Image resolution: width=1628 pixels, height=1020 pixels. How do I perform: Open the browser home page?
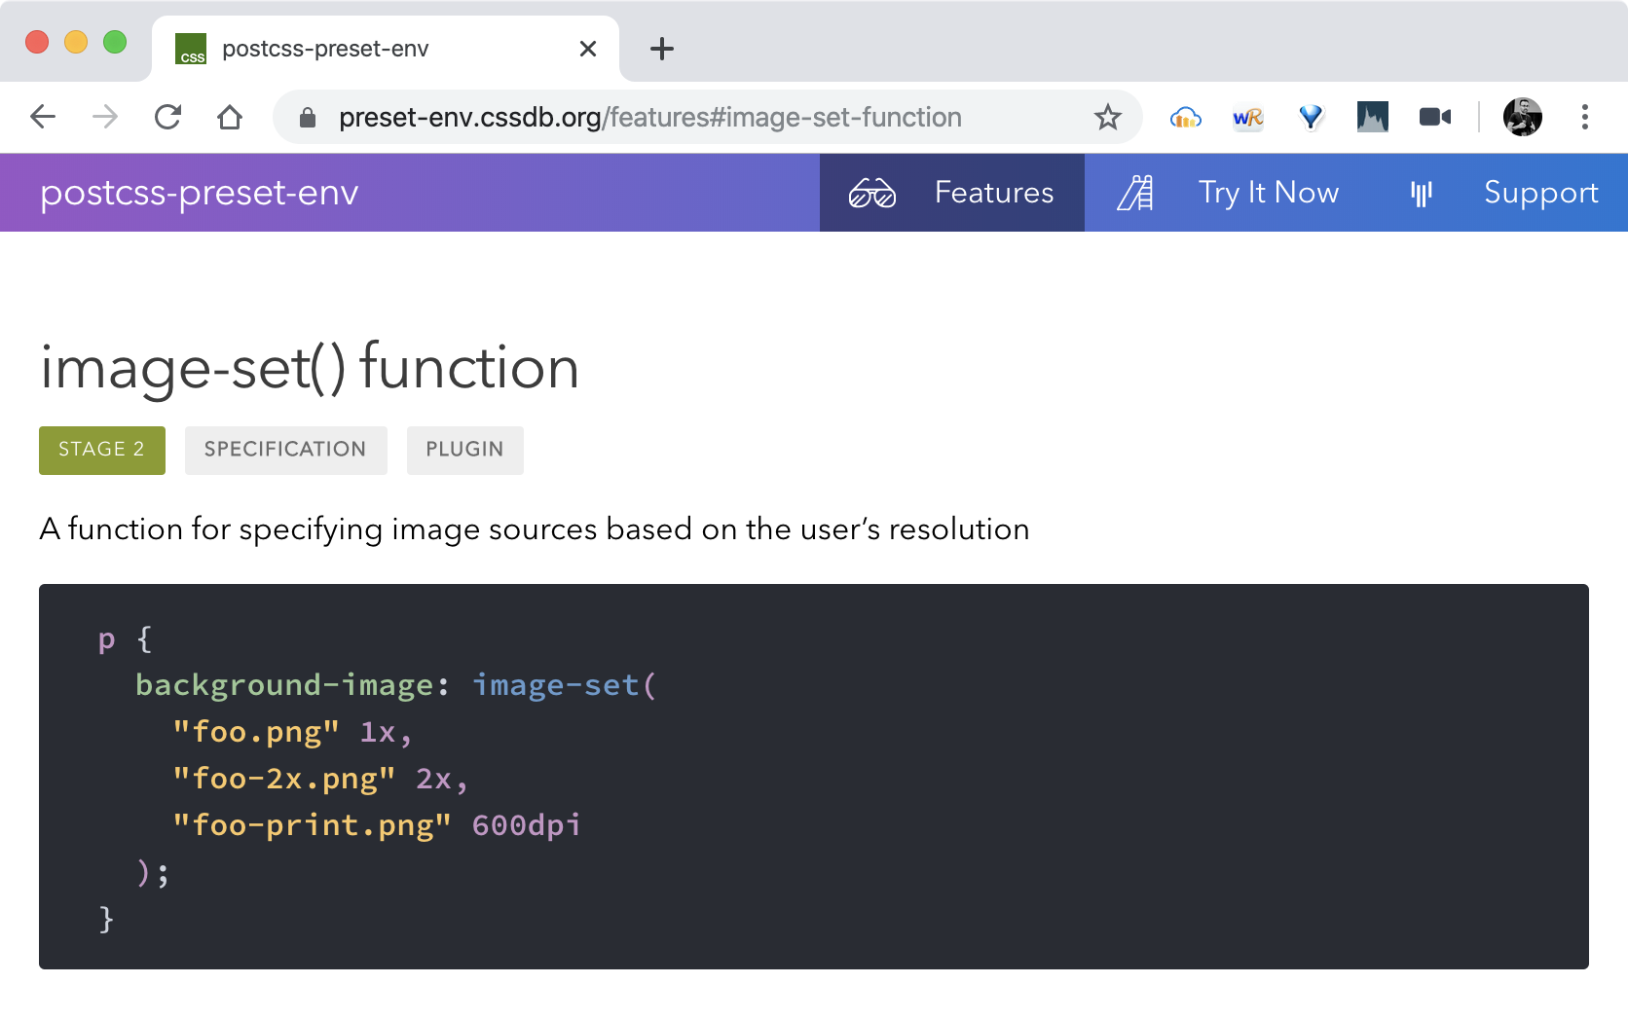point(230,118)
